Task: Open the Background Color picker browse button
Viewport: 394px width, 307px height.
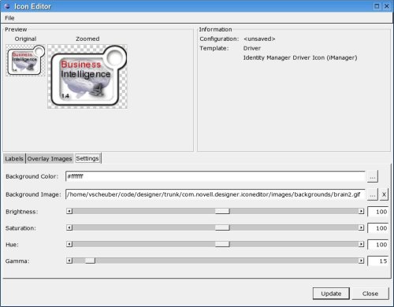Action: click(x=373, y=176)
